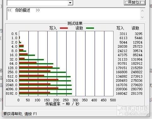This screenshot has height=119, width=152.
Task: Click read value 275036
Action: (x=137, y=80)
